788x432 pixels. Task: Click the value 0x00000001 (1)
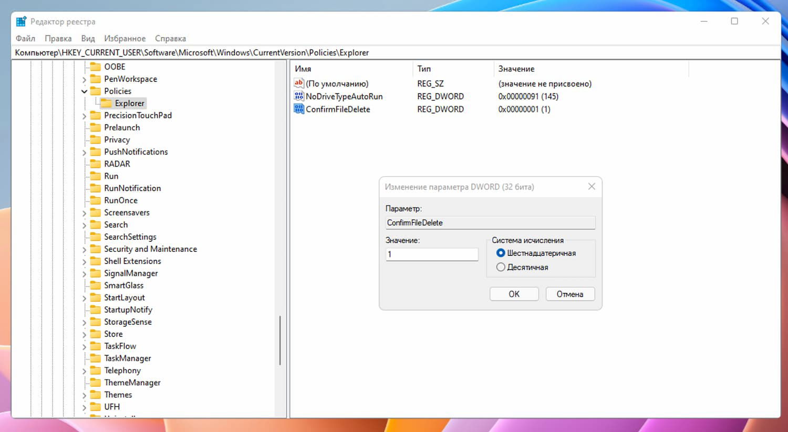(524, 109)
